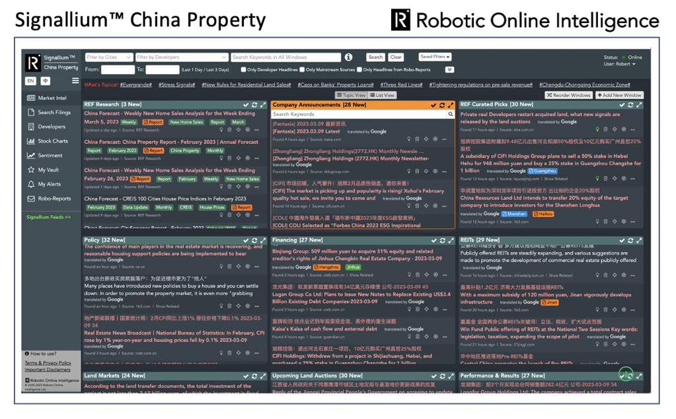This screenshot has height=419, width=676.
Task: Click the Shenzhen city tag
Action: [514, 214]
